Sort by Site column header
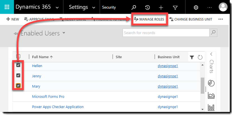Image resolution: width=232 pixels, height=115 pixels. (x=119, y=57)
